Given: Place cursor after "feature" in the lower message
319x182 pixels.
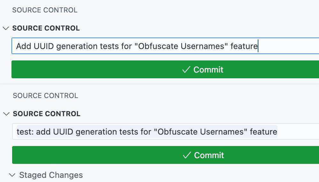Looking at the screenshot, I should click(277, 132).
